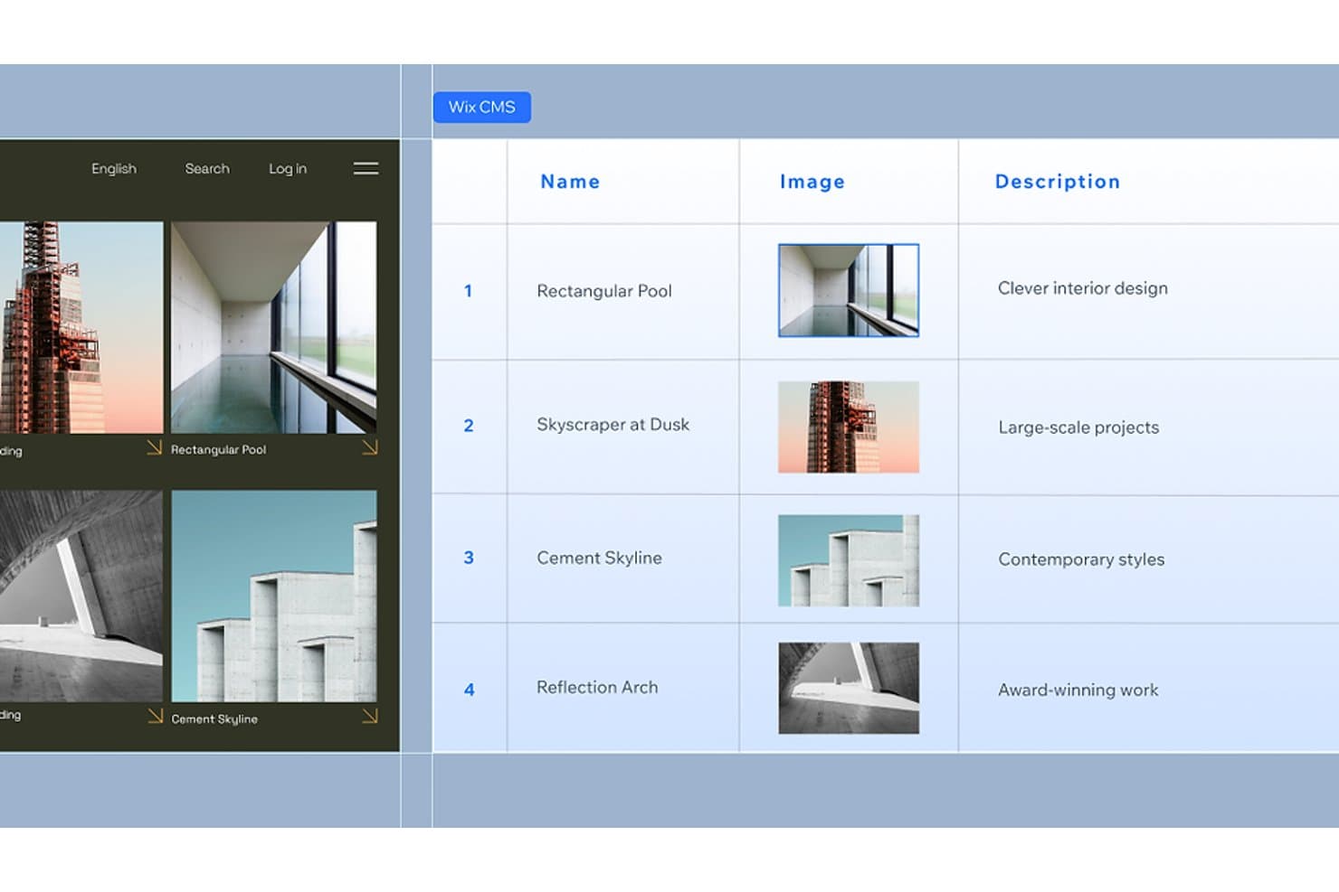Image resolution: width=1339 pixels, height=892 pixels.
Task: Select row number 2 in the table
Action: pos(469,425)
